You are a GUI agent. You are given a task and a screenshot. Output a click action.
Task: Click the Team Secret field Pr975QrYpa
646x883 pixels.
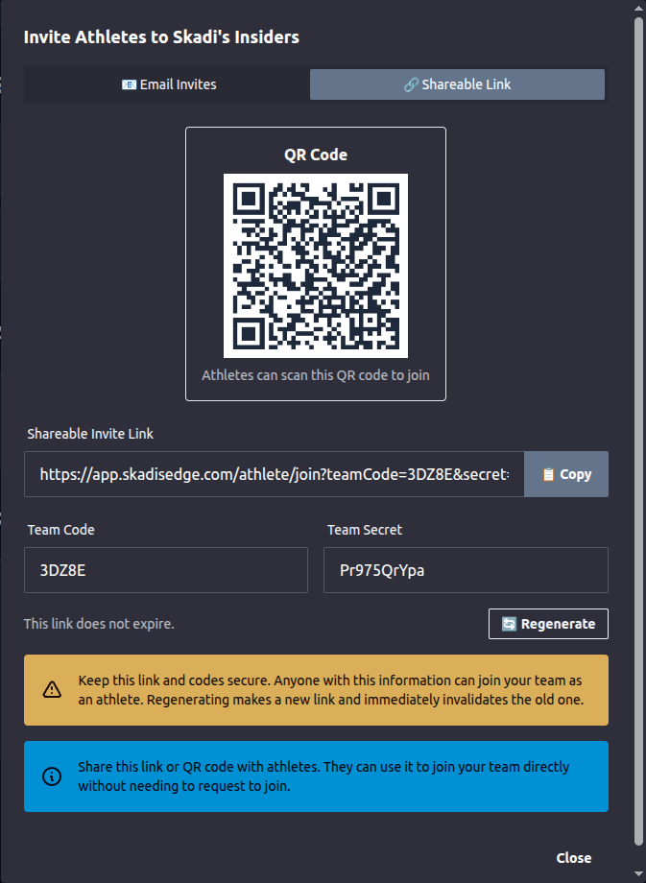tap(466, 570)
